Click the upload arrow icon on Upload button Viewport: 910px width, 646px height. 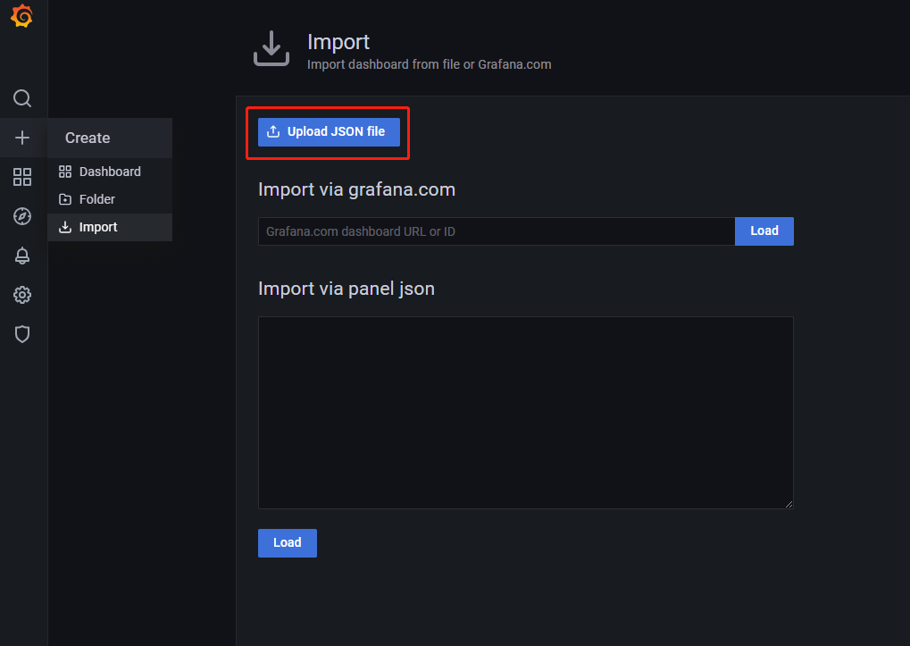[273, 131]
